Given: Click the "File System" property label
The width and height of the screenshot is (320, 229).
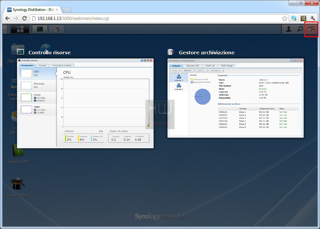Looking at the screenshot, I should point(225,86).
